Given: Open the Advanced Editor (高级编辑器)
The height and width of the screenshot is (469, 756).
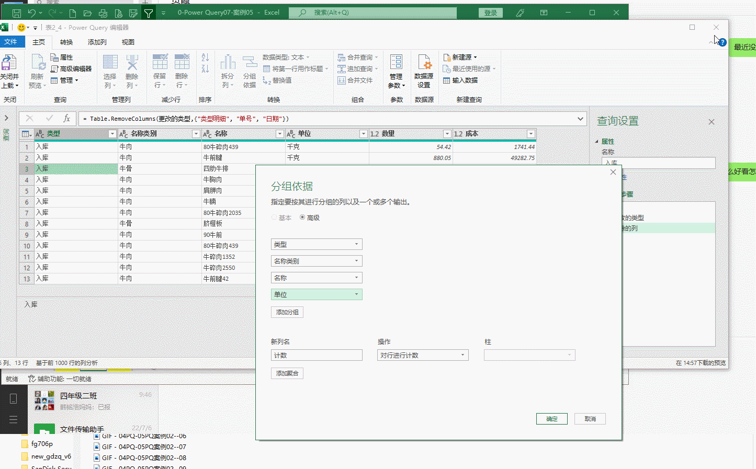Looking at the screenshot, I should [x=71, y=69].
